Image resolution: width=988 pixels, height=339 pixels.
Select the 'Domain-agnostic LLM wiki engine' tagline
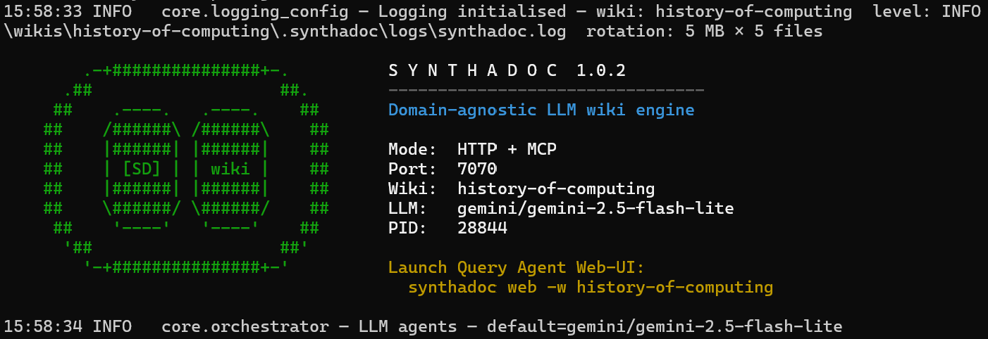click(x=541, y=110)
